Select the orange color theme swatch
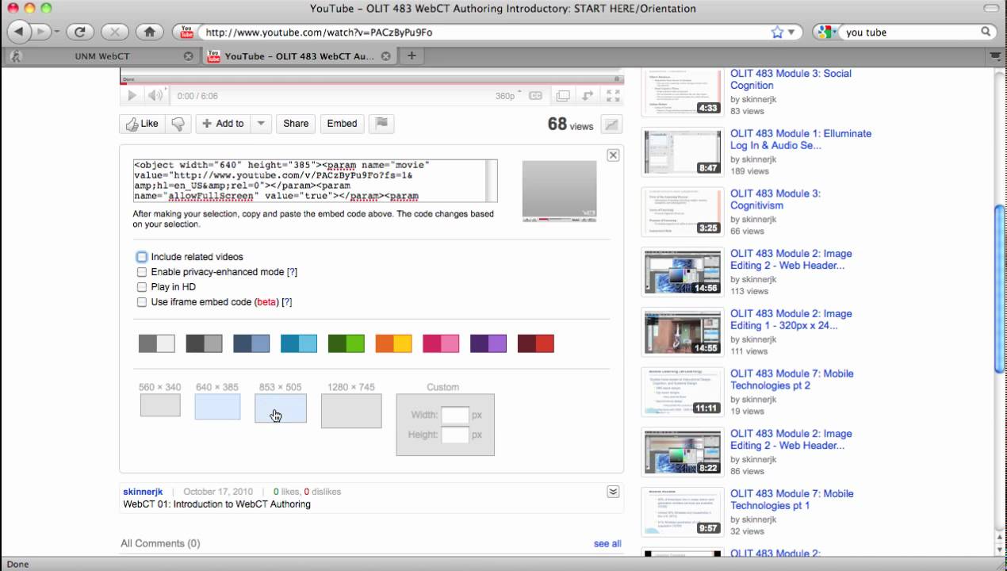 (x=393, y=343)
